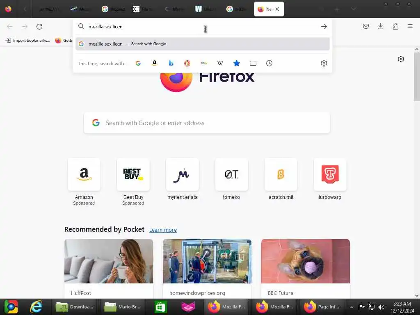This screenshot has width=420, height=315.
Task: Select 'mozilla sex licen' Search with Google suggestion
Action: pyautogui.click(x=203, y=44)
